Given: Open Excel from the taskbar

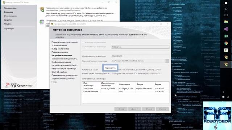Looking at the screenshot, I should coord(226,36).
